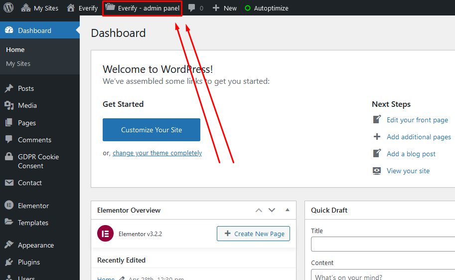Image resolution: width=455 pixels, height=280 pixels.
Task: Click the Media library icon
Action: pyautogui.click(x=9, y=105)
